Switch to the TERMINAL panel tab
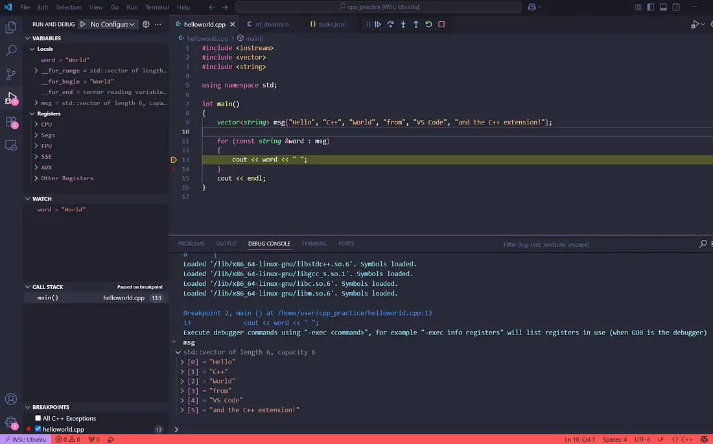Image resolution: width=713 pixels, height=444 pixels. coord(314,244)
